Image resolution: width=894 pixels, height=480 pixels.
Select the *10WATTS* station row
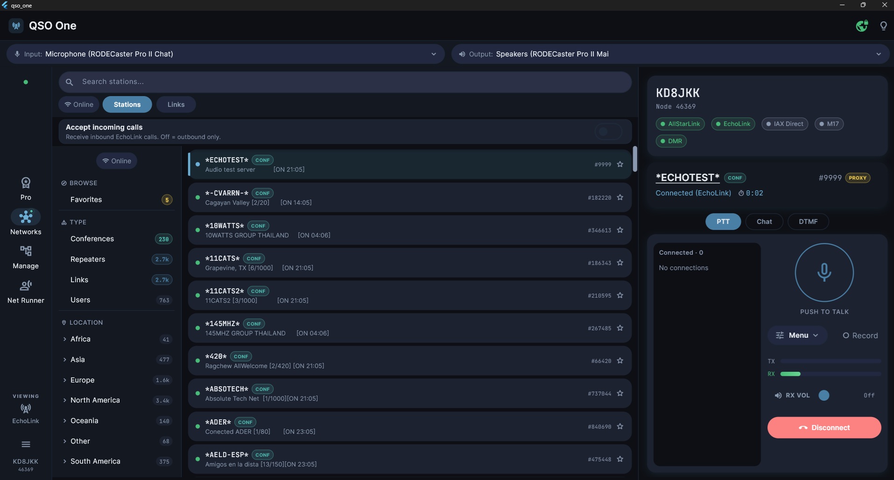pos(409,230)
